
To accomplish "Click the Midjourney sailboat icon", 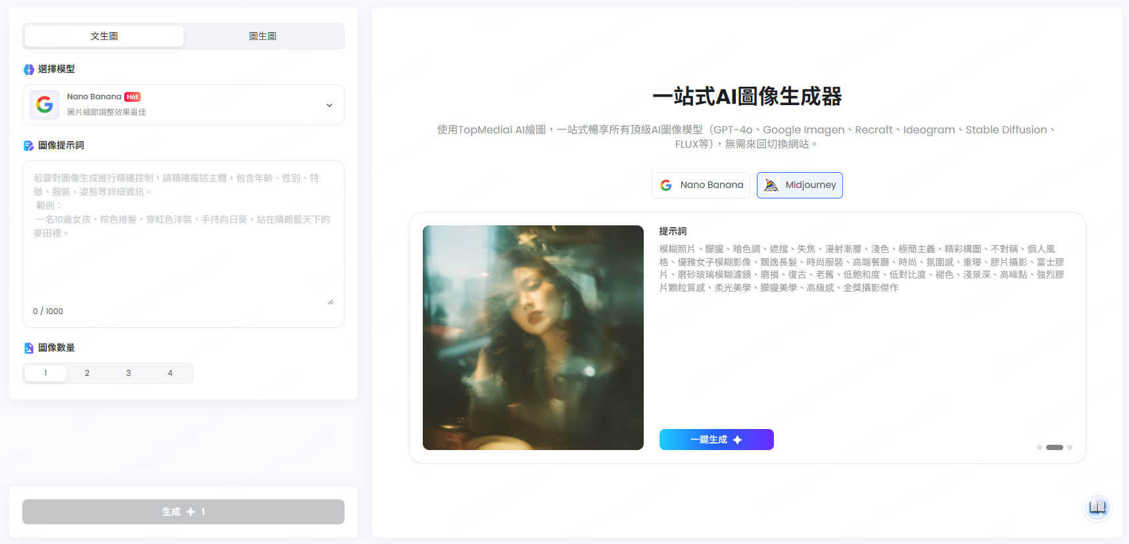I will pyautogui.click(x=771, y=185).
